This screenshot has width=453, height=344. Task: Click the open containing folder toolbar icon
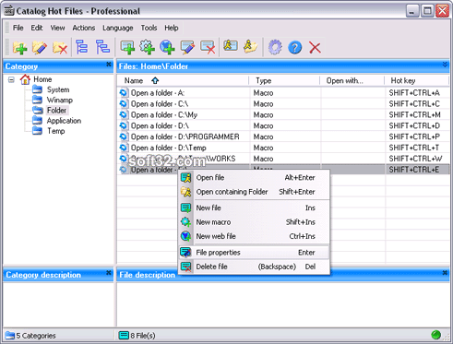click(251, 47)
